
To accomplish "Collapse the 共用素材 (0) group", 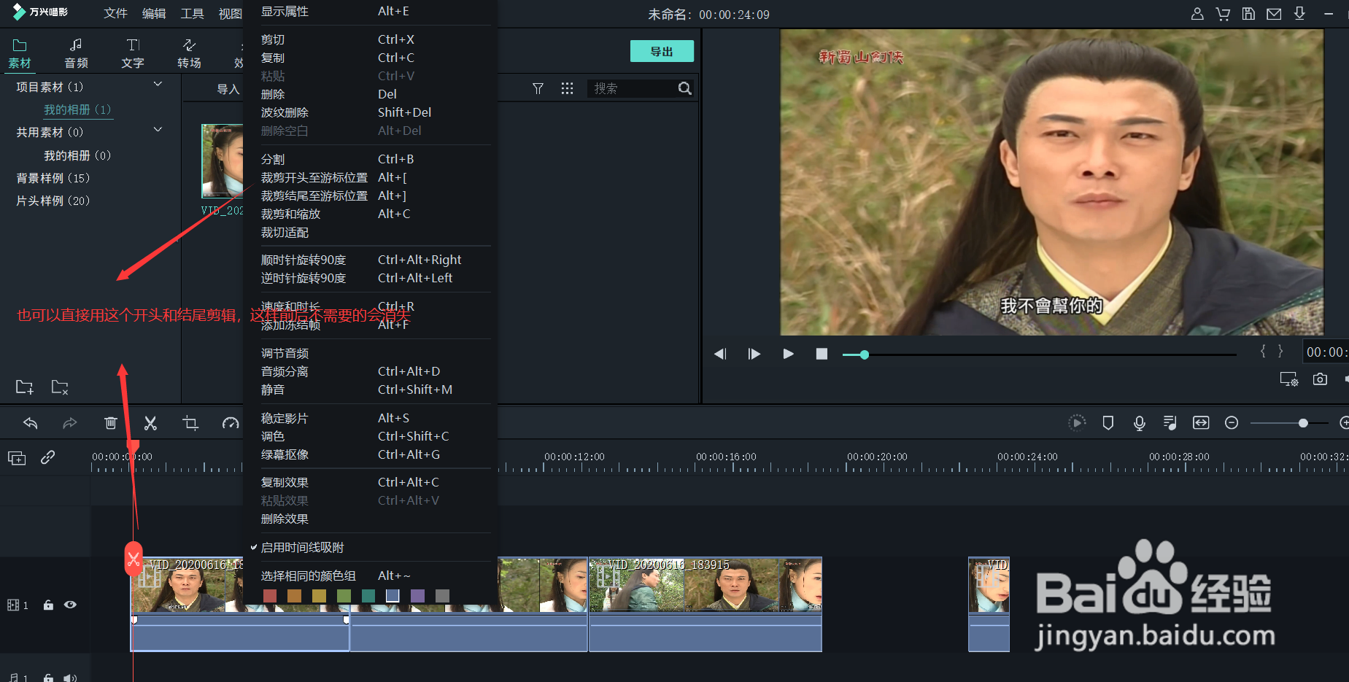I will [158, 130].
